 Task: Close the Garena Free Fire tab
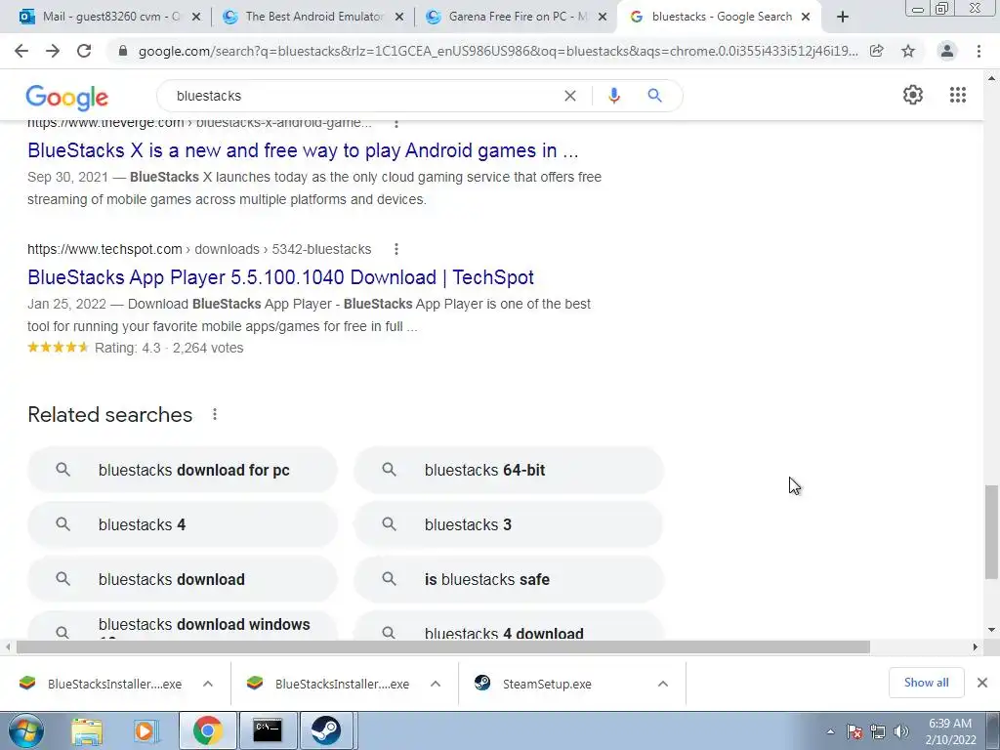(x=602, y=18)
